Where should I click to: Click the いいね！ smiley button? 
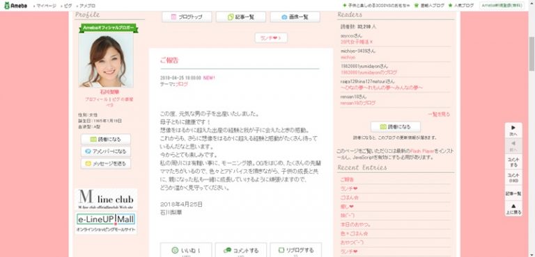point(186,251)
